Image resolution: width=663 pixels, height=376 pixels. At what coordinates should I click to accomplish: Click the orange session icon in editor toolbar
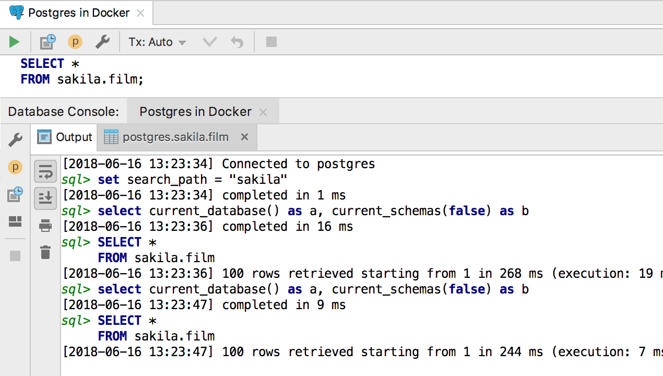coord(75,42)
